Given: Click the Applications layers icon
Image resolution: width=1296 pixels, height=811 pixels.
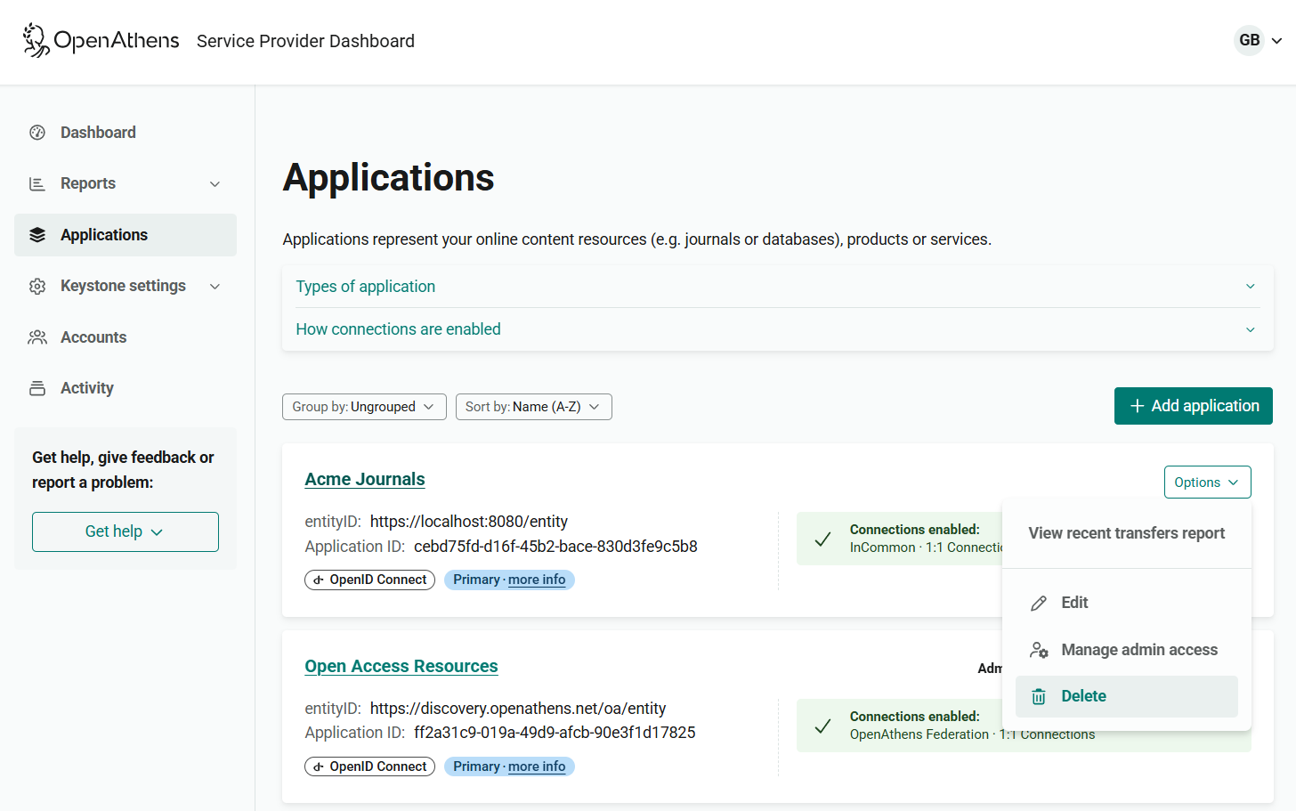Looking at the screenshot, I should (x=37, y=235).
